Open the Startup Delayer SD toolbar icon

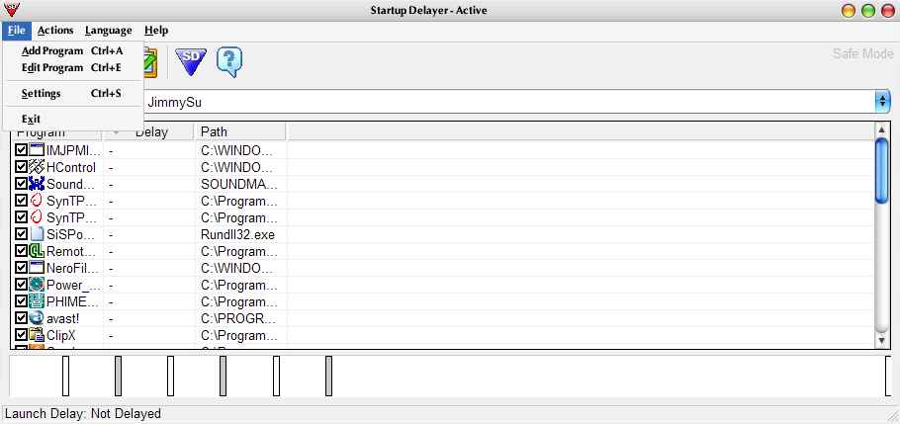point(191,61)
